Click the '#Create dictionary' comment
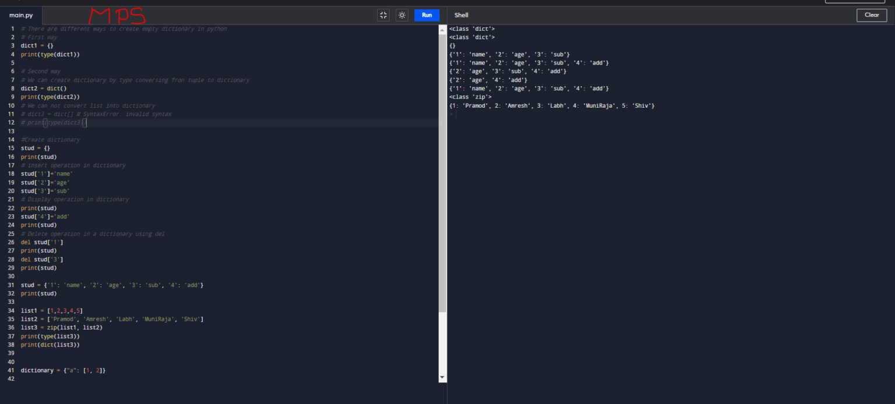Screen dimensions: 895x404 (x=51, y=140)
